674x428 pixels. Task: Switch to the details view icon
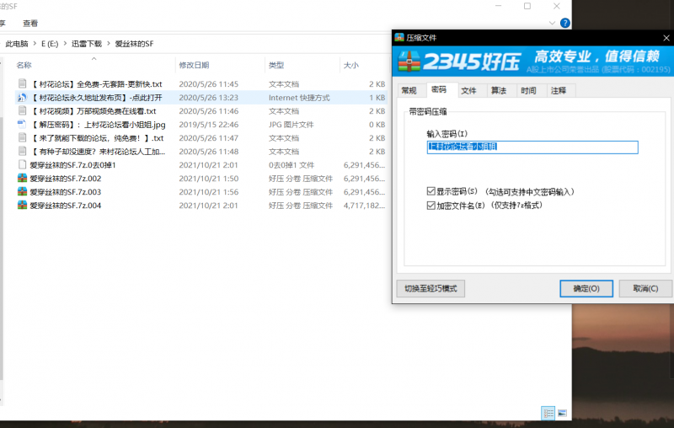click(548, 413)
